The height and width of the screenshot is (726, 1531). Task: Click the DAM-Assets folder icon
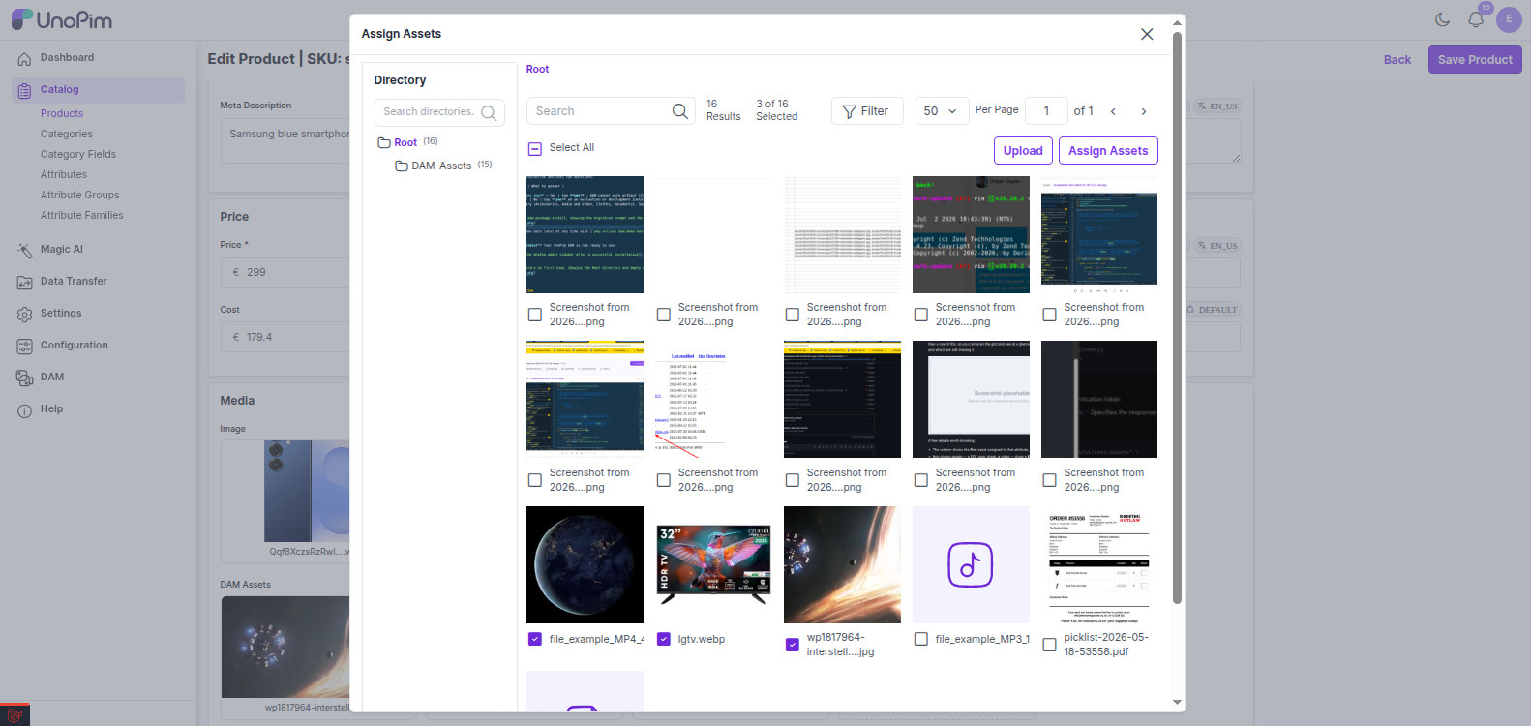tap(402, 166)
